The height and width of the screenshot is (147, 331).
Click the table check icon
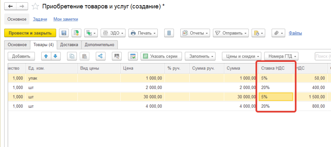pos(133,56)
